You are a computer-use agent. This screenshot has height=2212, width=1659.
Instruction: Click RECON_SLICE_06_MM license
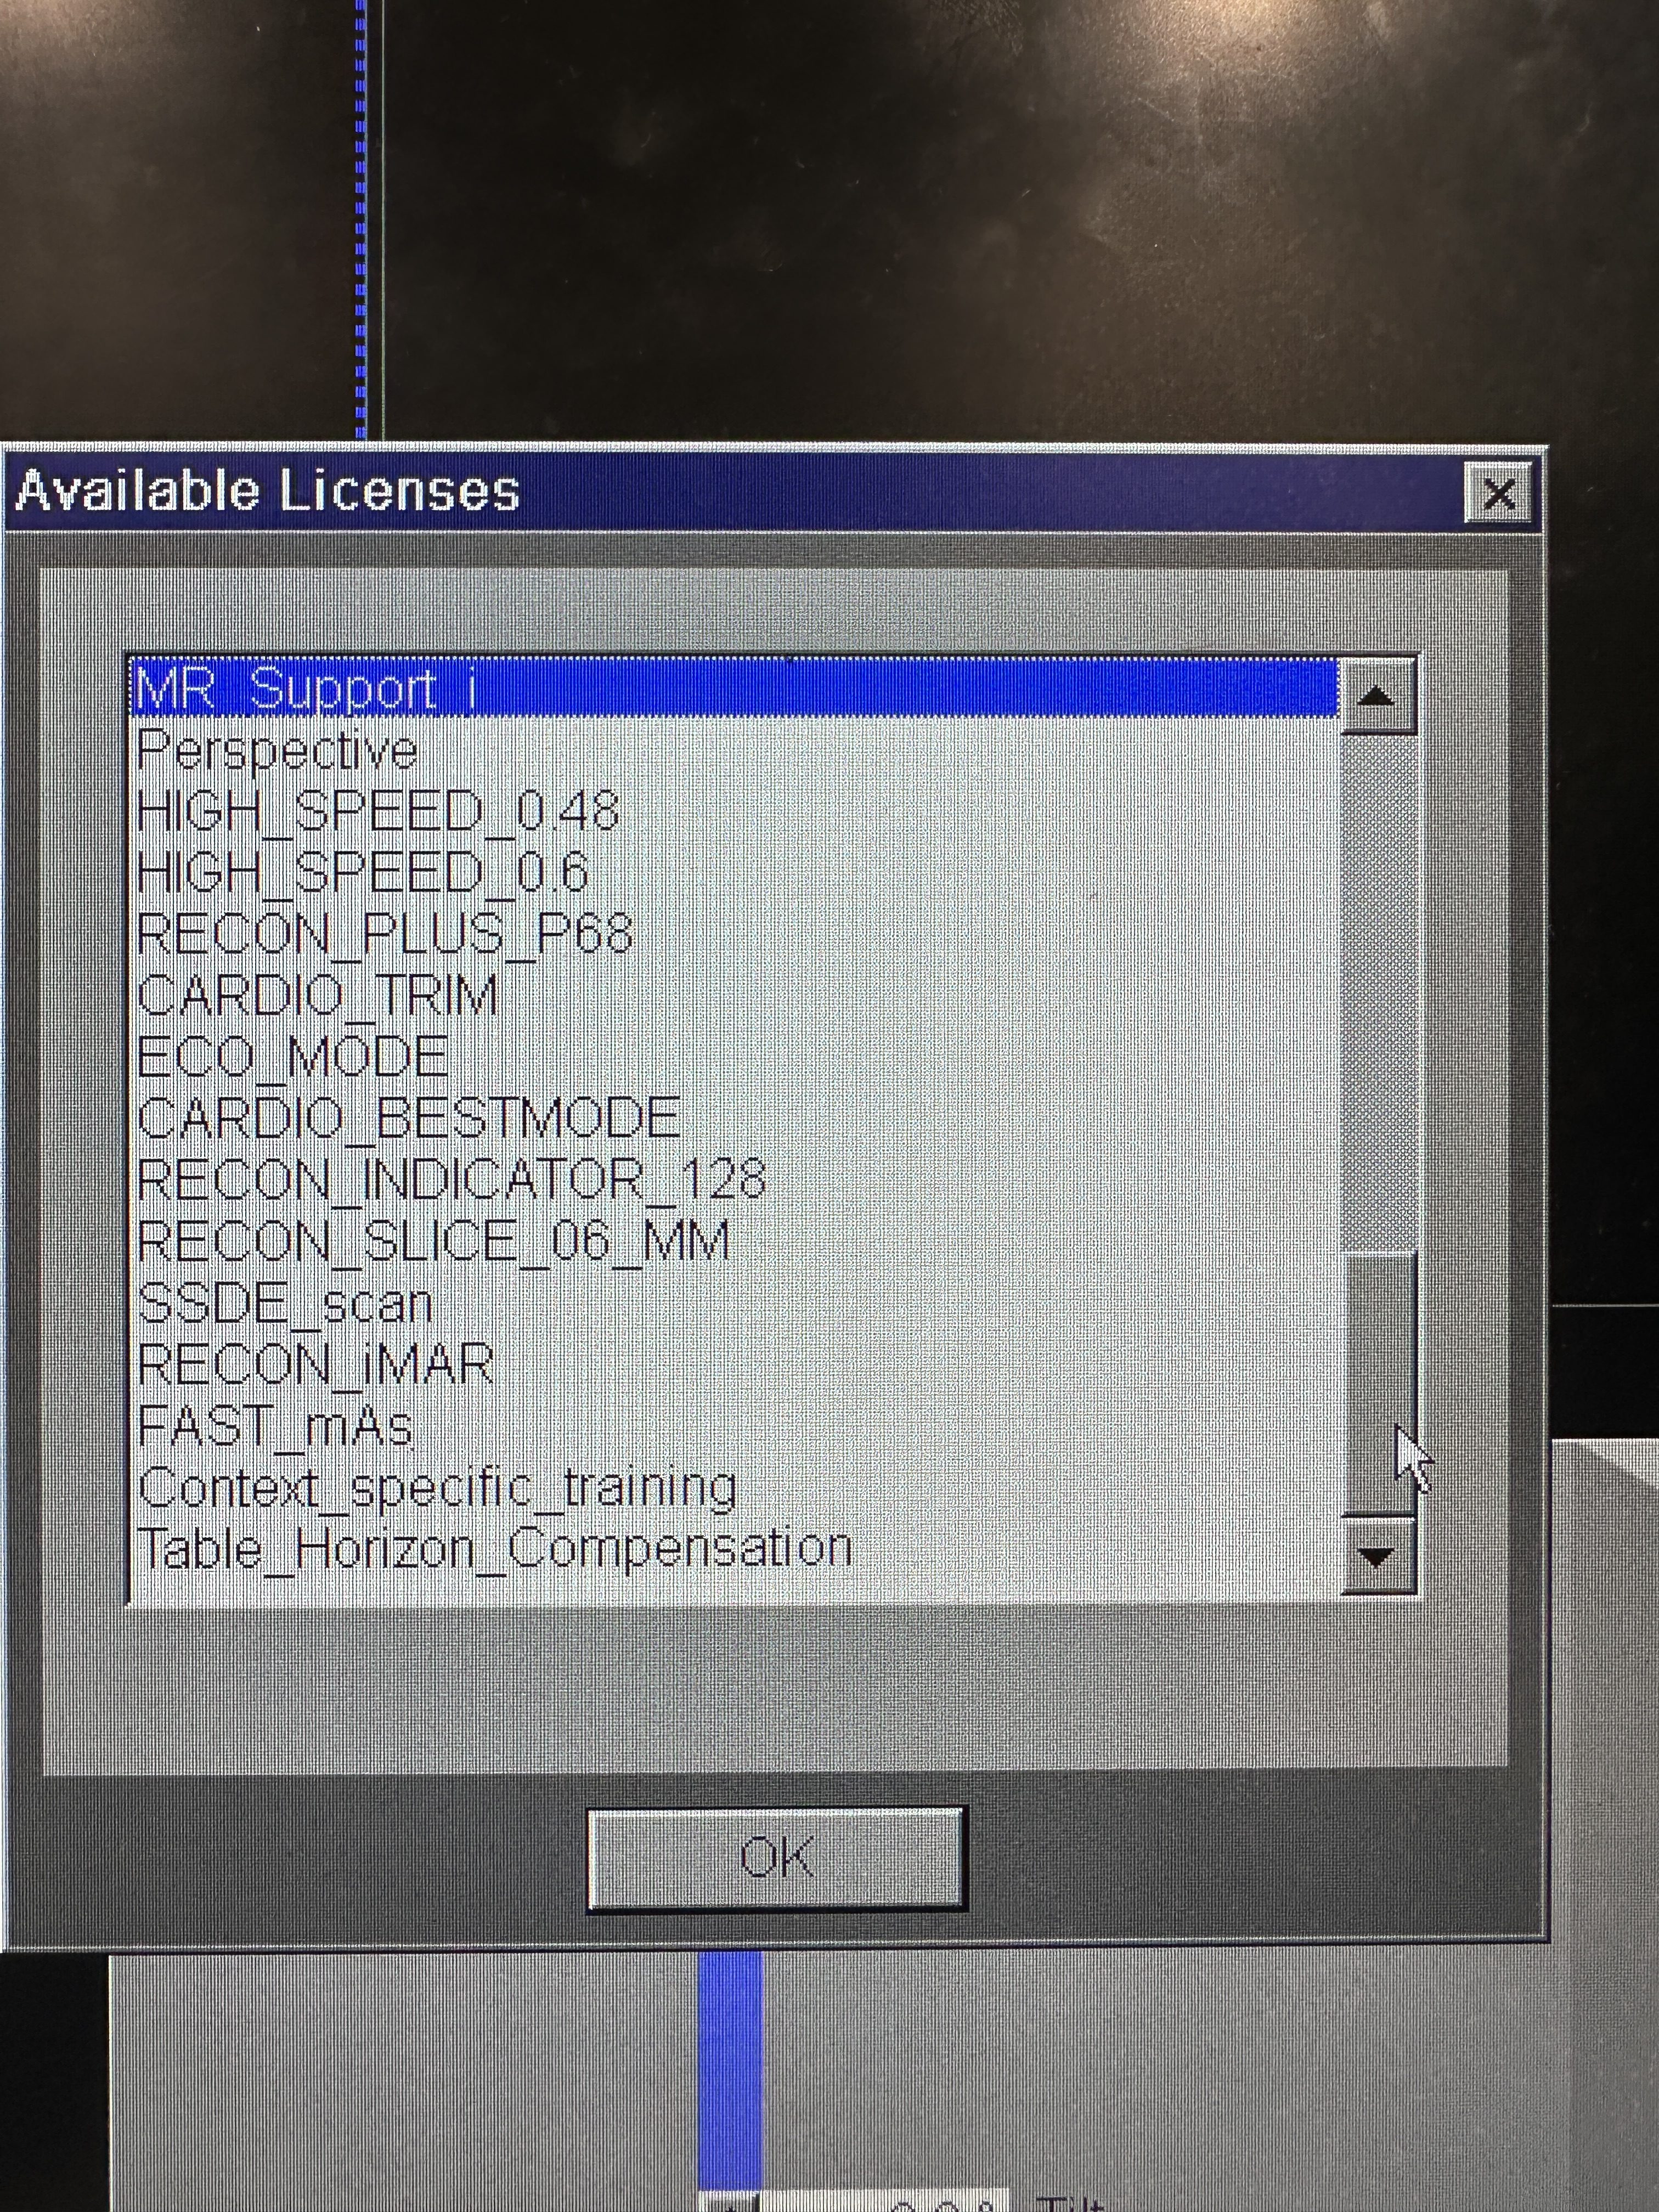click(x=433, y=1240)
